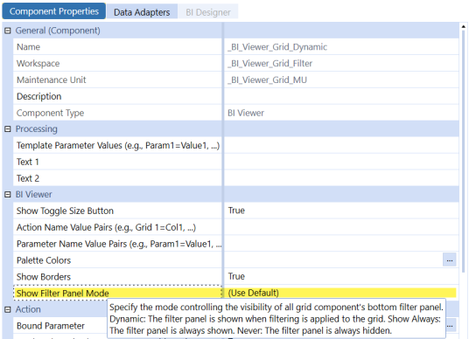Select the Maintenance Unit property label
This screenshot has height=339, width=469.
tap(51, 80)
